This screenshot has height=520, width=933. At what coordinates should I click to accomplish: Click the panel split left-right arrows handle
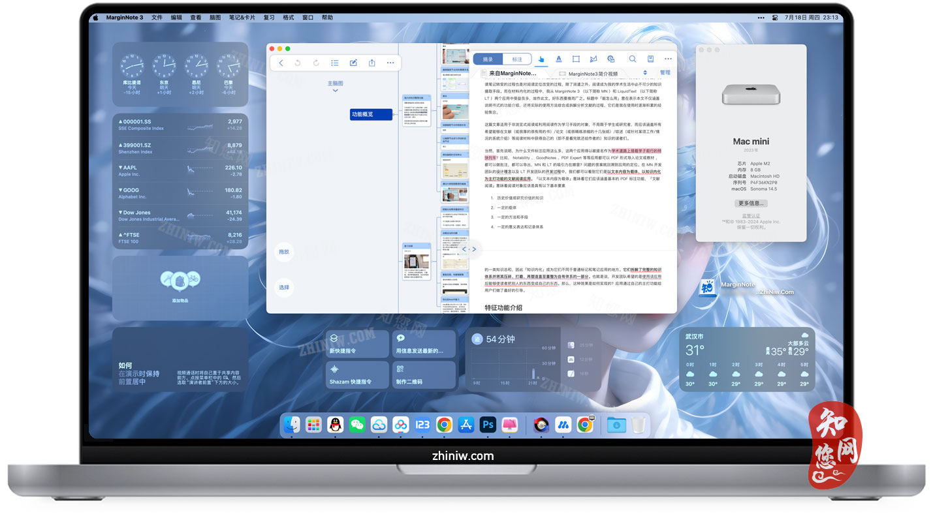click(x=469, y=249)
